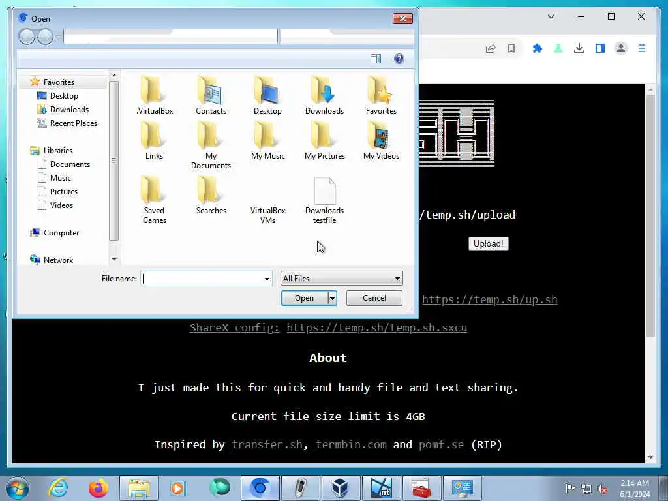The height and width of the screenshot is (501, 668).
Task: Select the My Music folder
Action: [267, 141]
